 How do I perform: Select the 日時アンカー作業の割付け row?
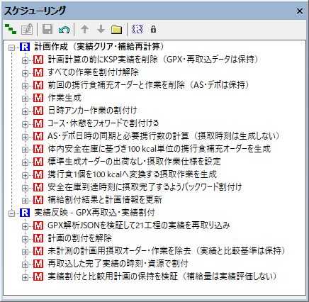92,111
